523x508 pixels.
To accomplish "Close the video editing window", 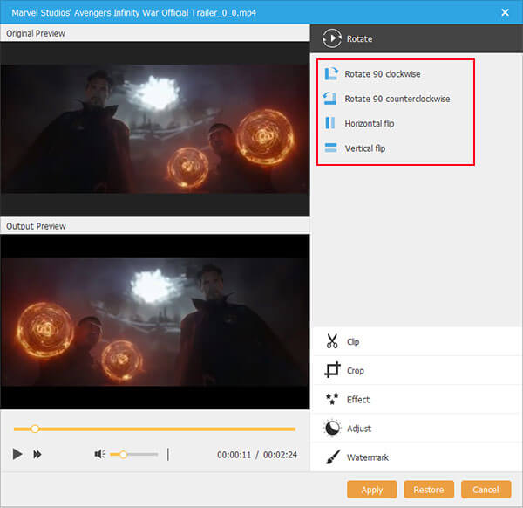I will 505,12.
